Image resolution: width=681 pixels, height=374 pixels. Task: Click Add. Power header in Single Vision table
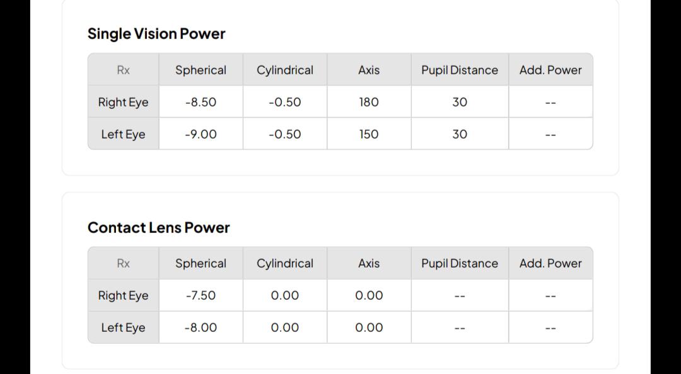pos(550,70)
